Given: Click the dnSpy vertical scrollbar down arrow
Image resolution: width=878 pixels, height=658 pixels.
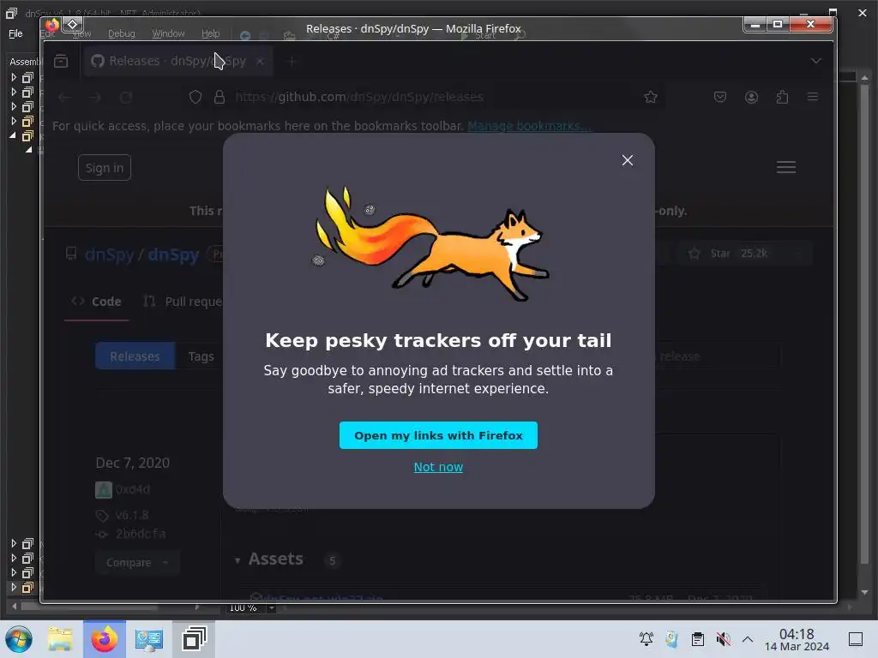Looking at the screenshot, I should pos(864,592).
